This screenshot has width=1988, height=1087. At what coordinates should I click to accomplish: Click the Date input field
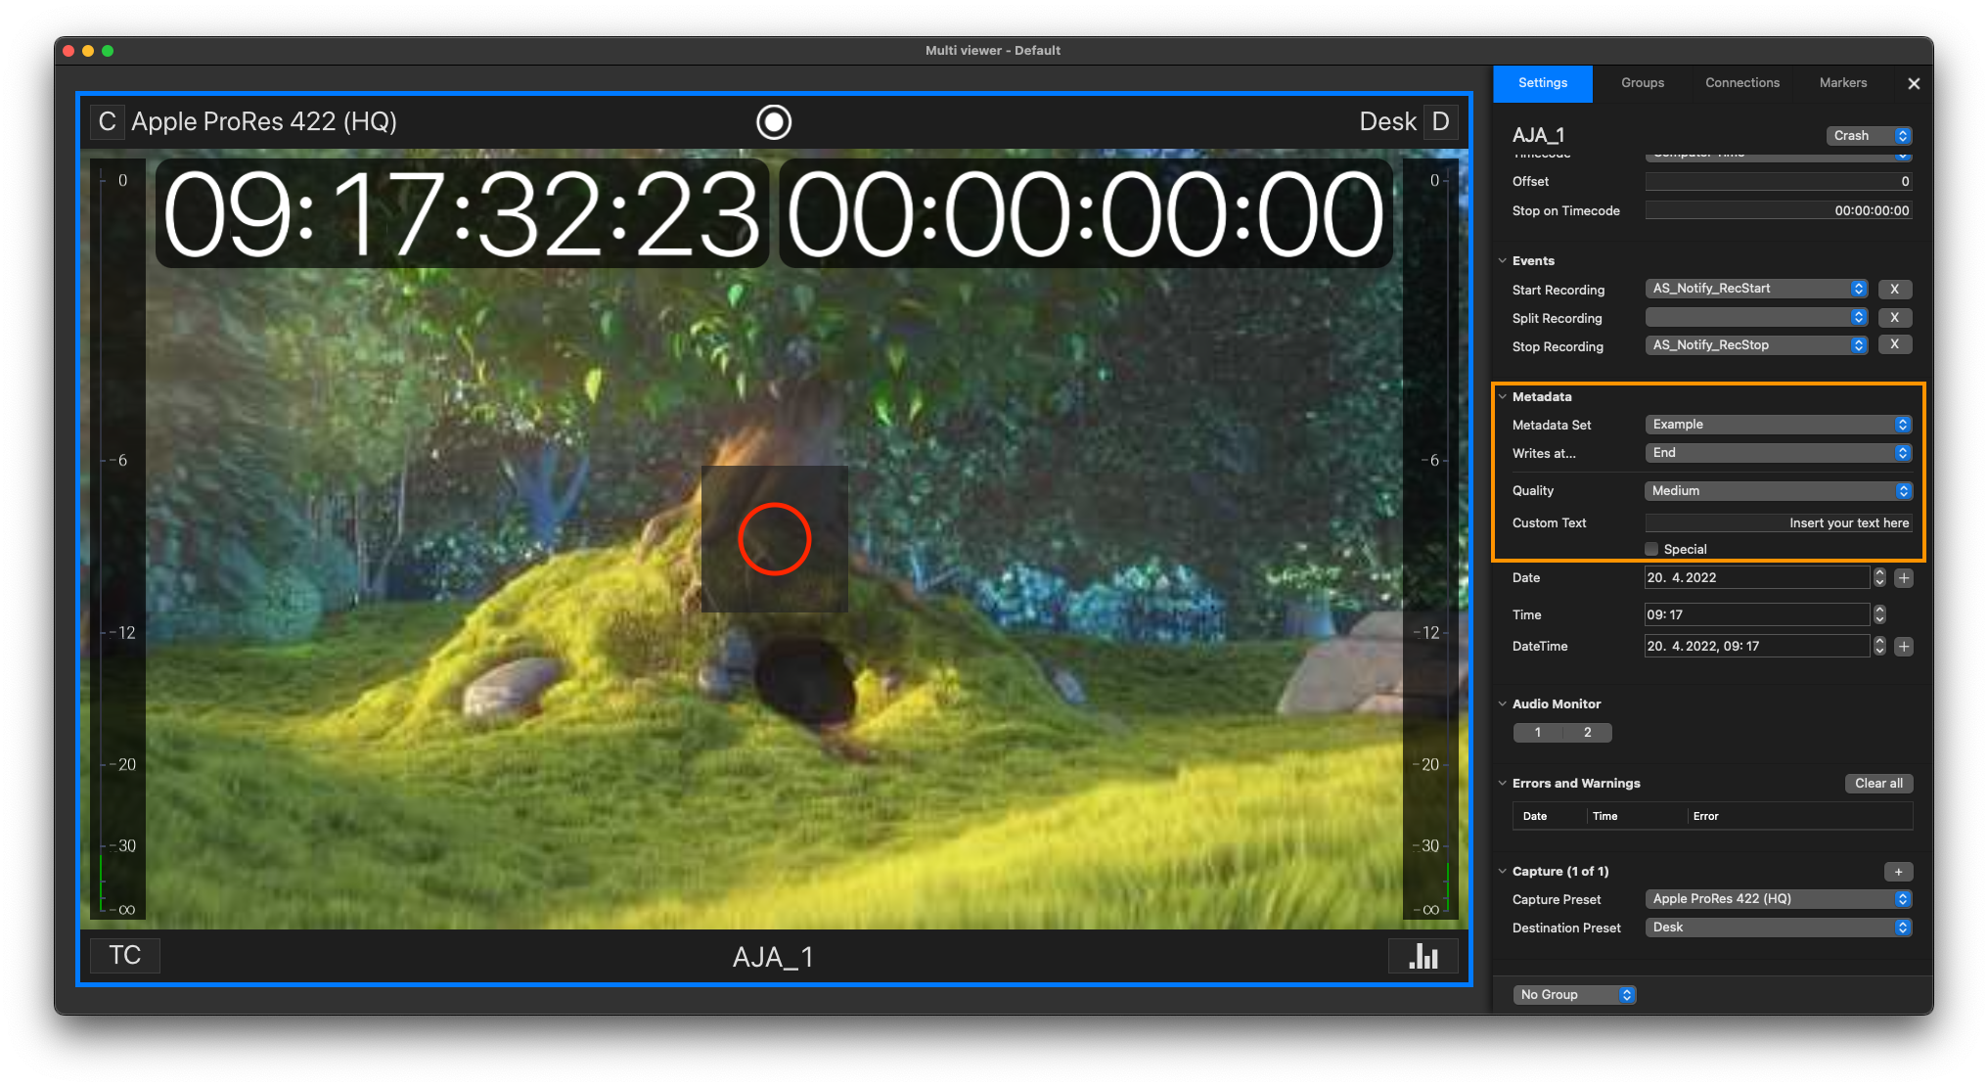pyautogui.click(x=1757, y=578)
